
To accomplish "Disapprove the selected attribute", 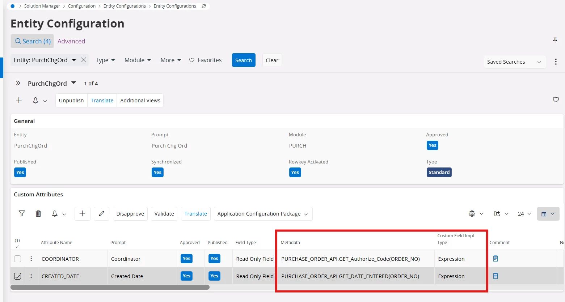I will pos(130,214).
